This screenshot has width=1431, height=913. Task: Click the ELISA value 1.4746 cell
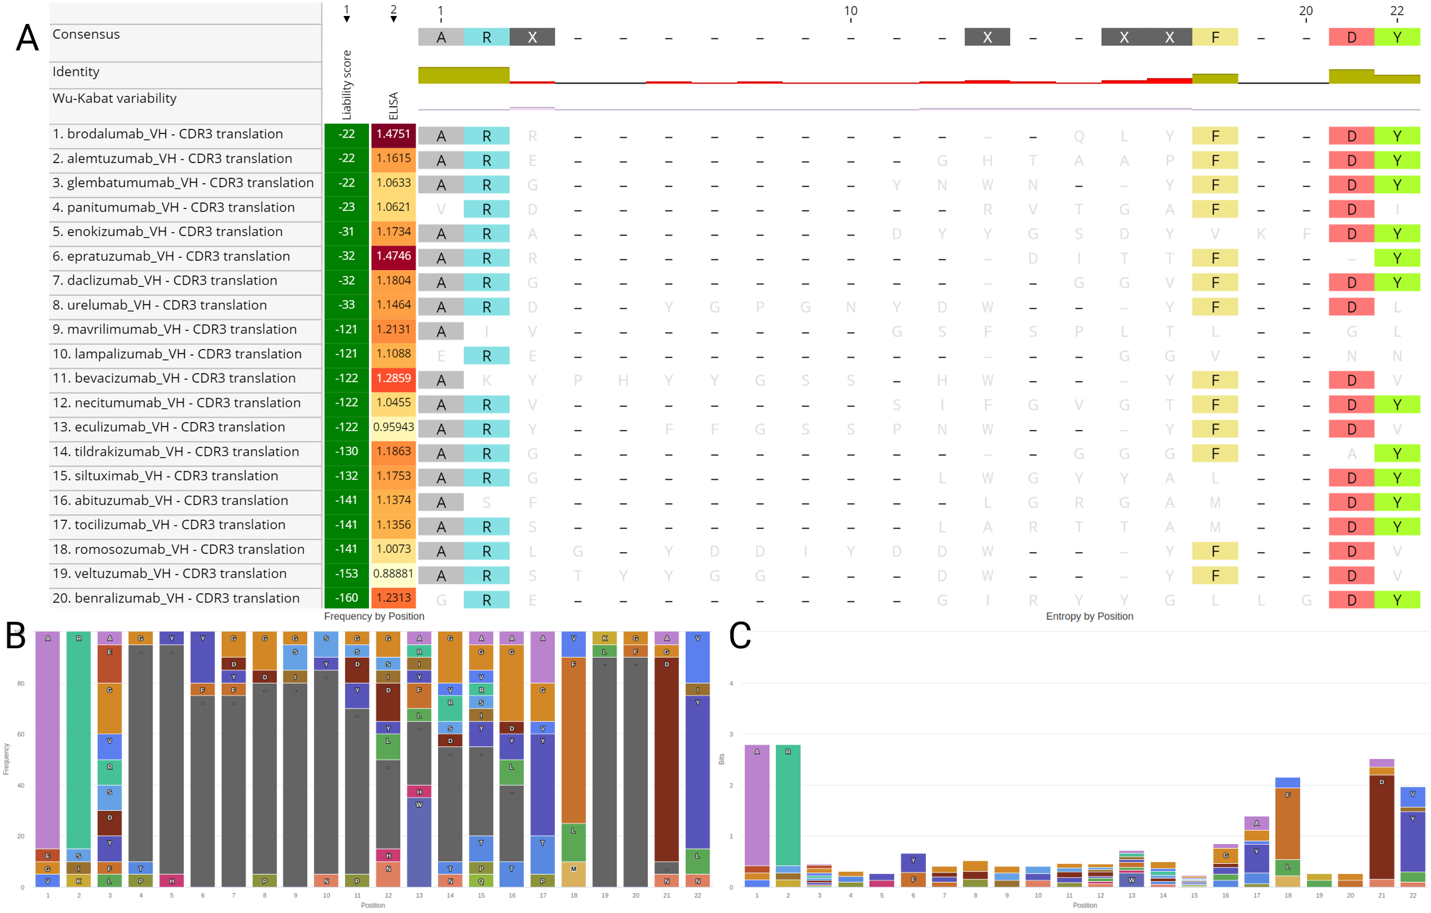pyautogui.click(x=394, y=257)
